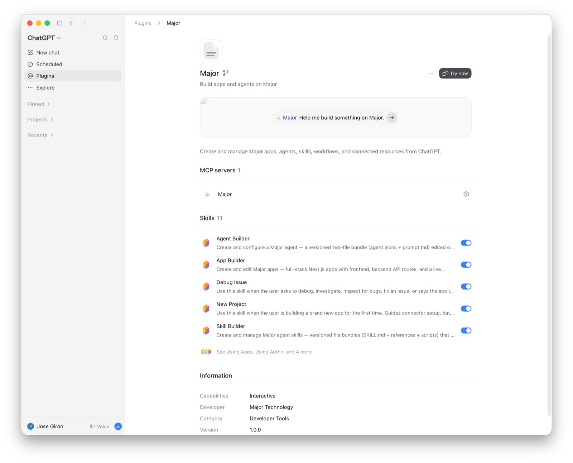Open Major MCP server settings gear
Viewport: 573px width, 463px height.
(466, 194)
